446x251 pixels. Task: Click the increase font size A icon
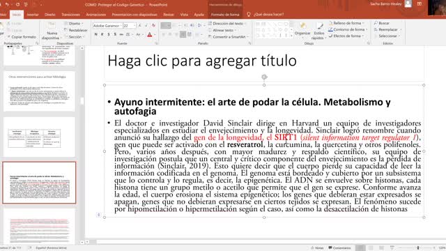(x=139, y=26)
